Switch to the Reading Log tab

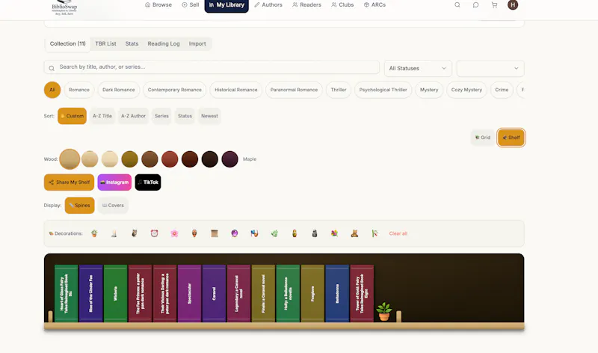click(164, 43)
